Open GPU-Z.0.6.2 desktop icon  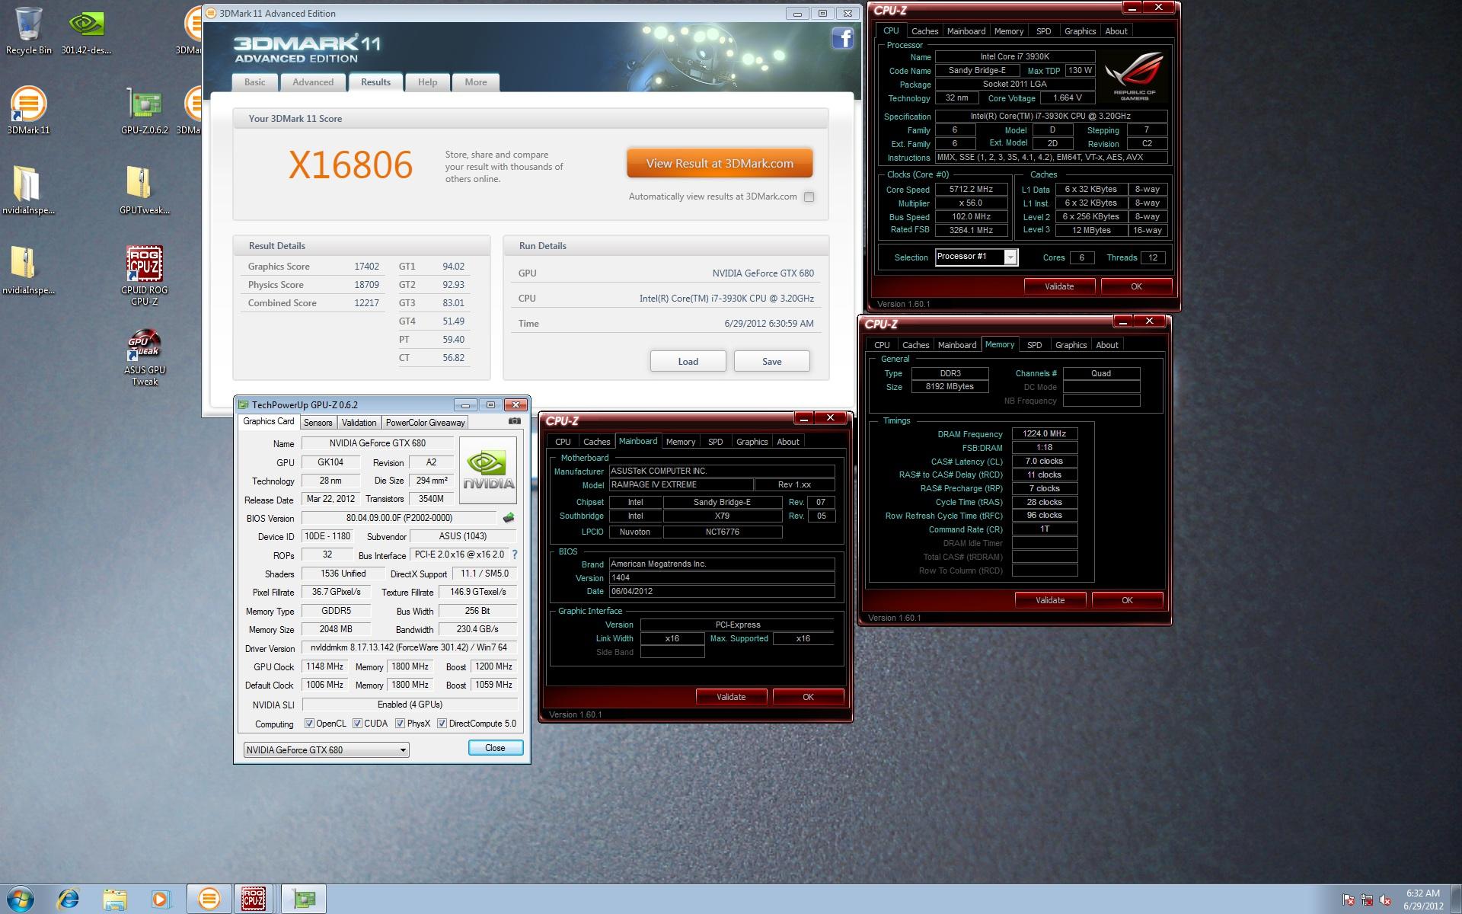coord(145,110)
